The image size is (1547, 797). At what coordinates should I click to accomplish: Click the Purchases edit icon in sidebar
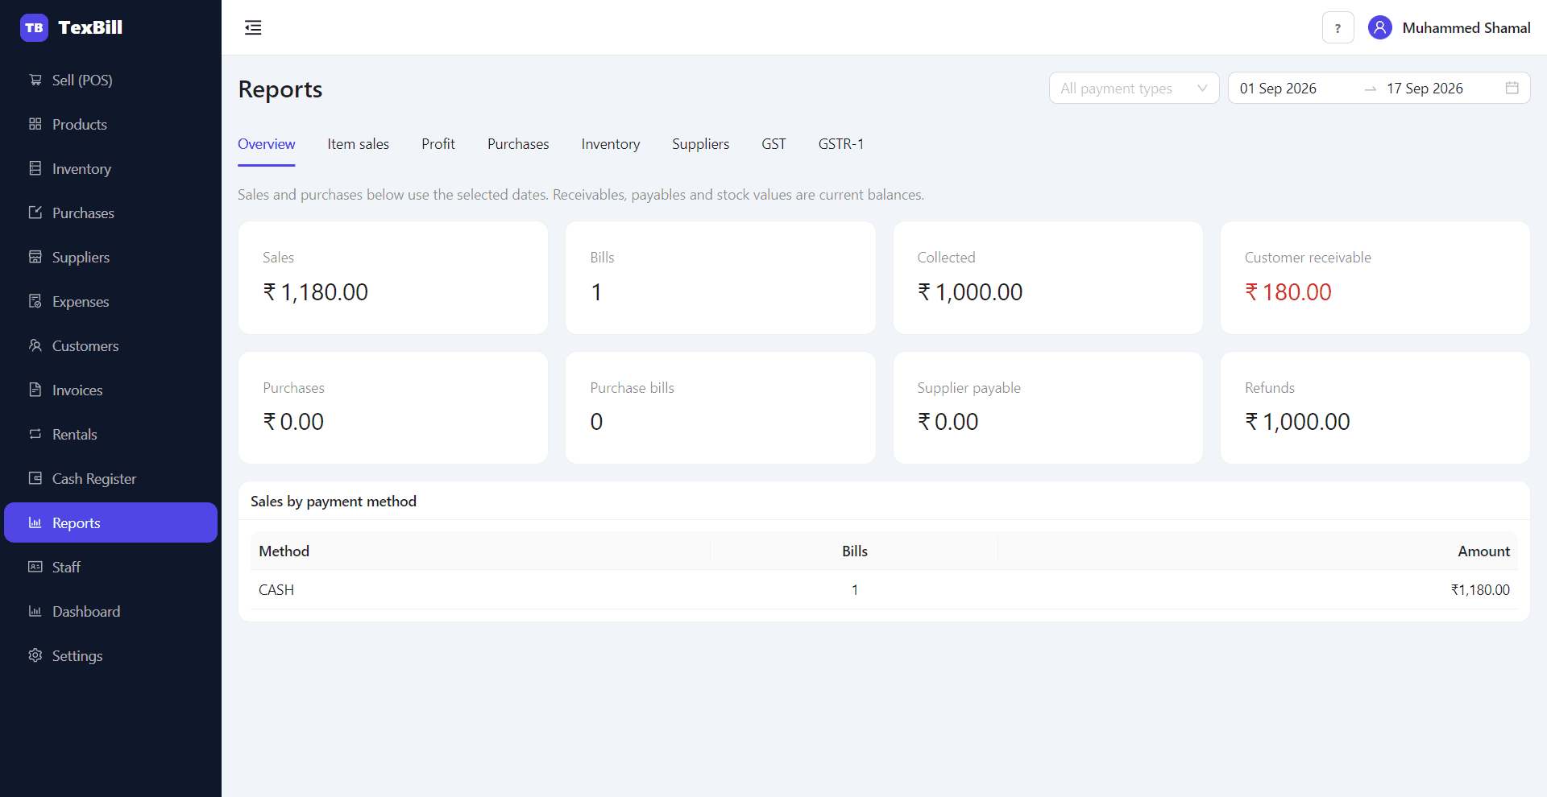click(35, 213)
